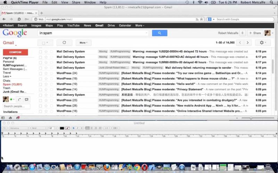This screenshot has height=173, width=278.
Task: Open Finder from the Dock
Action: tap(10, 167)
